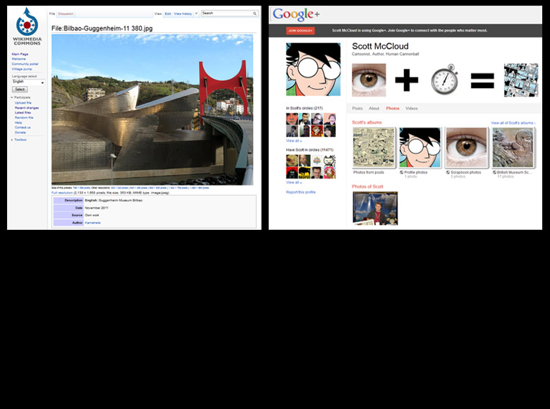Expand the Toolbox sidebar section
Viewport: 550px width, 409px height.
13,140
